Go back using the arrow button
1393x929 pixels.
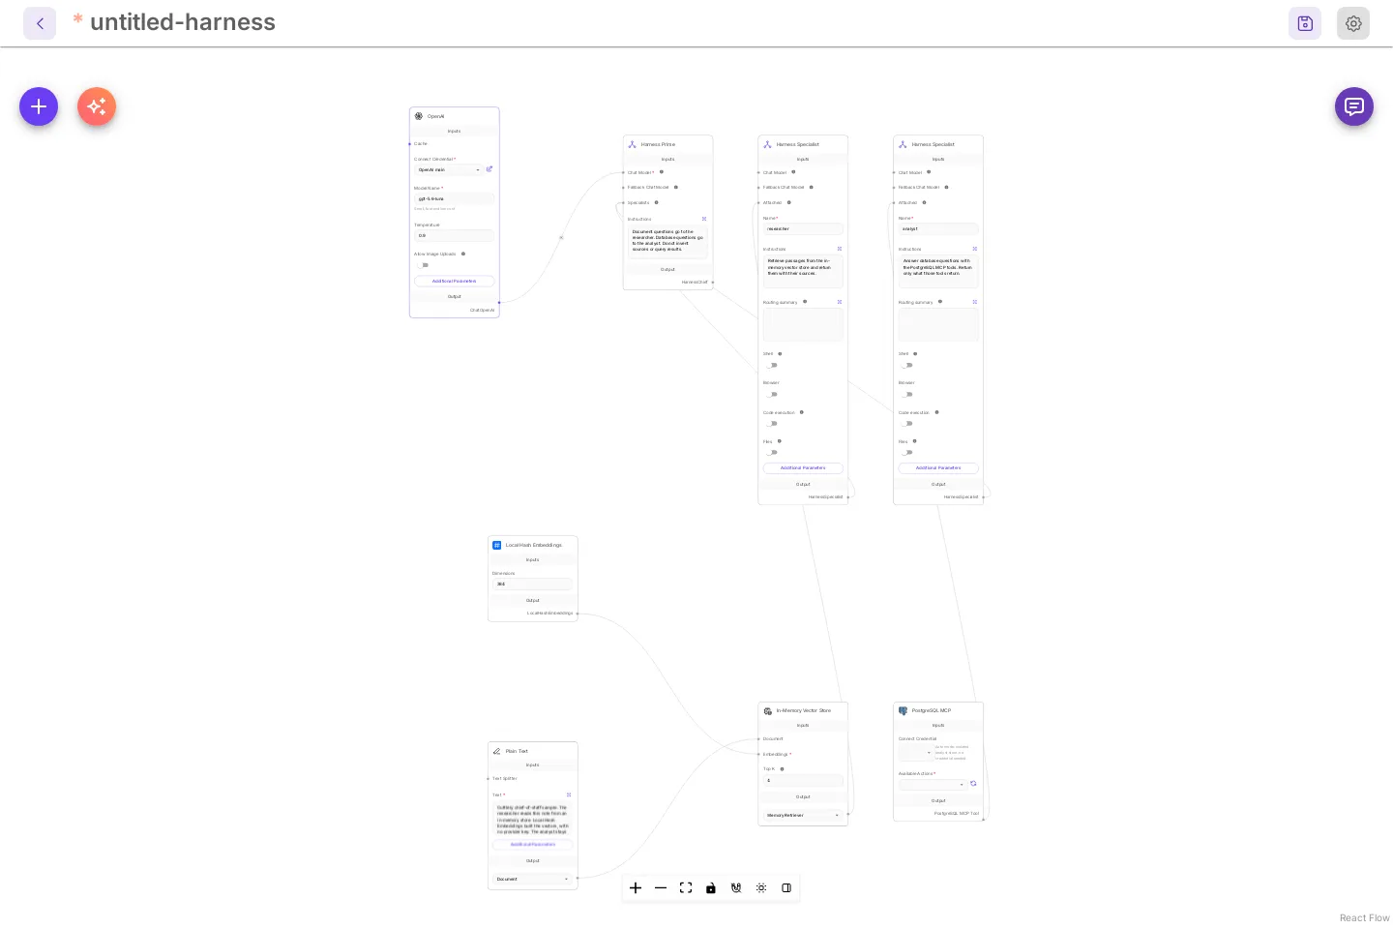click(x=40, y=23)
